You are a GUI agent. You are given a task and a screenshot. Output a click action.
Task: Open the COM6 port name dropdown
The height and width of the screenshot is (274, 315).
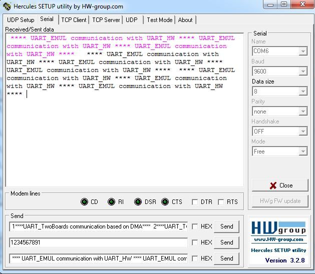(303, 51)
